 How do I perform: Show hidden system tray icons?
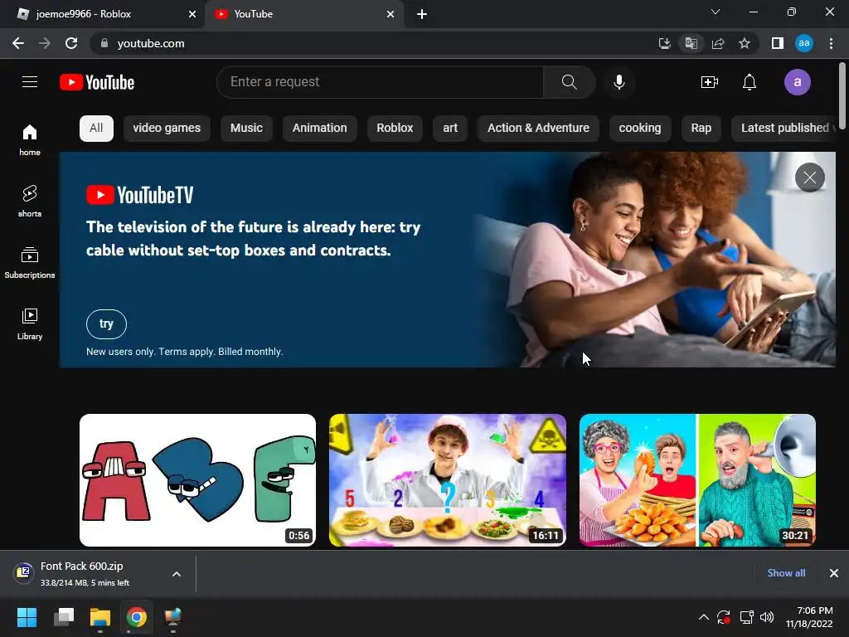click(x=703, y=617)
